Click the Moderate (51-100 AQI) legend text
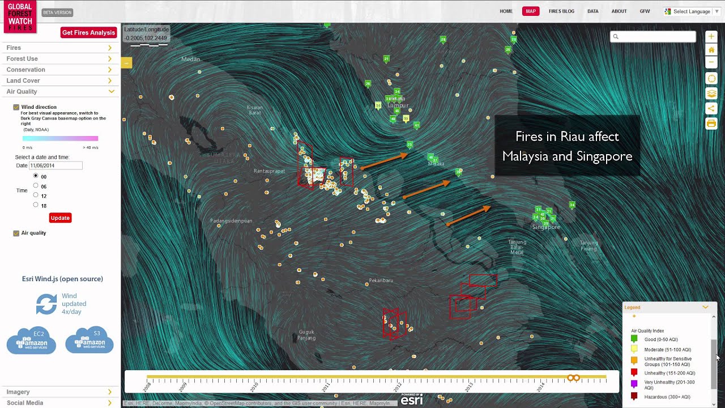This screenshot has height=408, width=725. point(668,350)
